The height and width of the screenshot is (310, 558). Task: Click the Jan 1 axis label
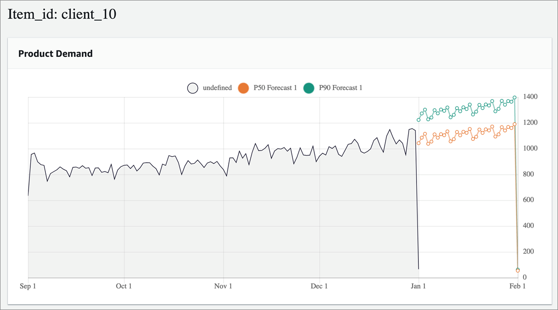point(418,286)
